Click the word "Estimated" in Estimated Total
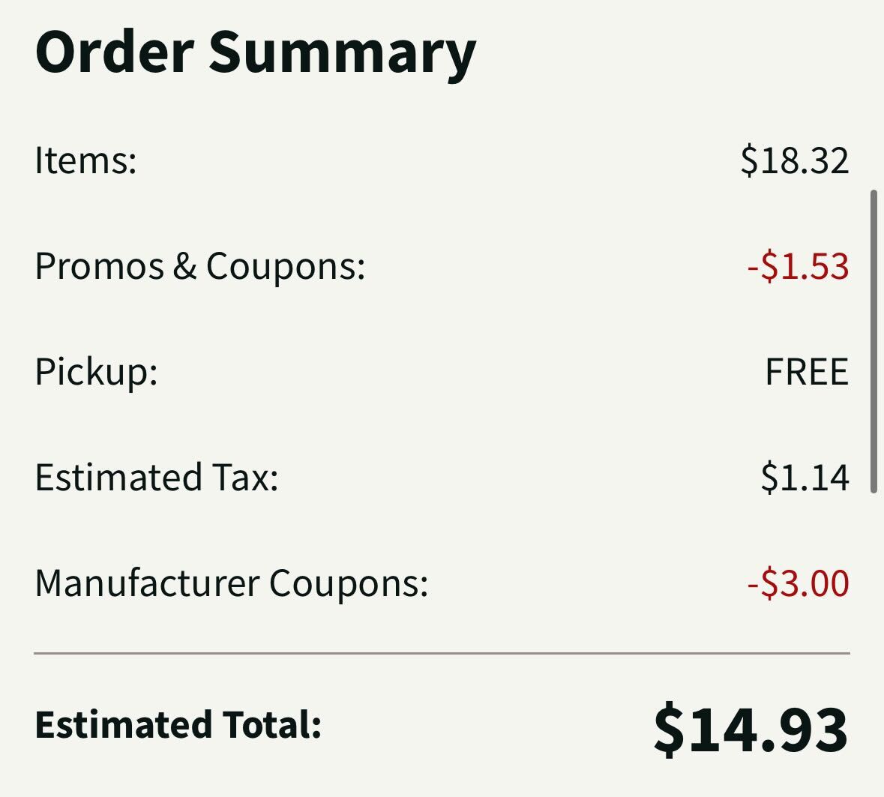Viewport: 884px width, 797px height. point(122,725)
